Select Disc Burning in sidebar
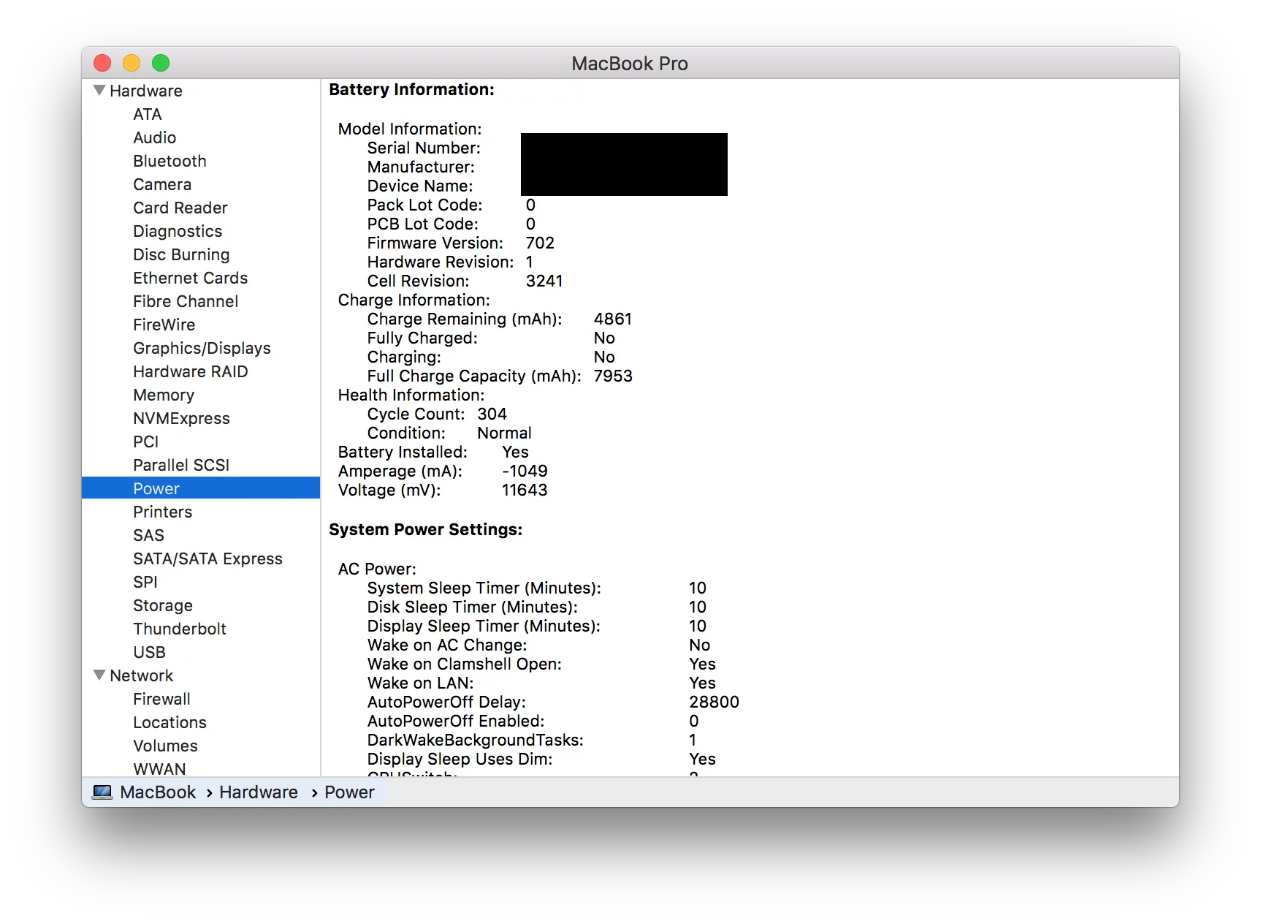Viewport: 1261px width, 924px height. pyautogui.click(x=181, y=254)
